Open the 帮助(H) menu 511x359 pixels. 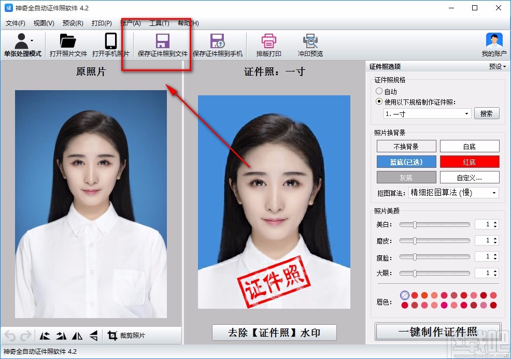pos(188,23)
